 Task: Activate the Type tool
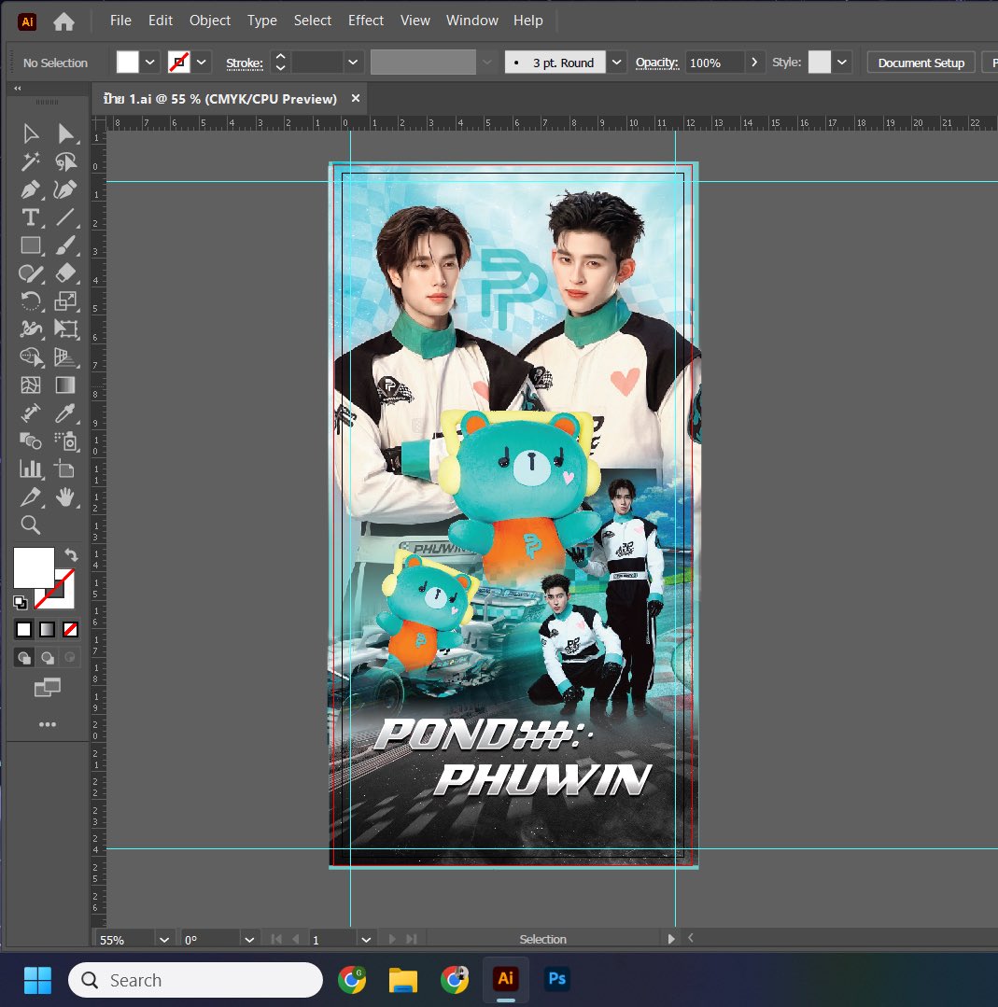tap(31, 217)
